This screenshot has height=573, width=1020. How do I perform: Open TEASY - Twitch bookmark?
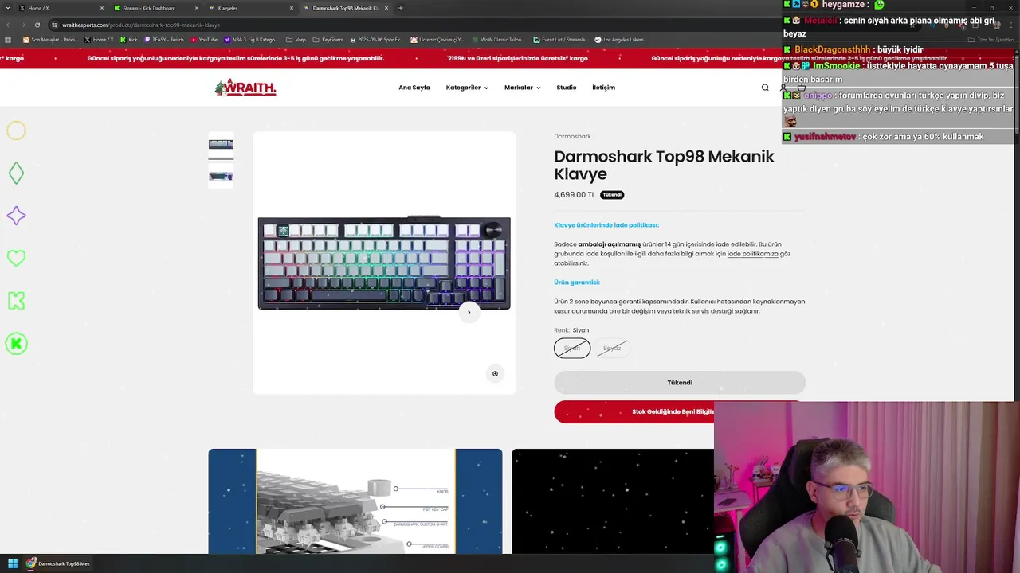[164, 40]
